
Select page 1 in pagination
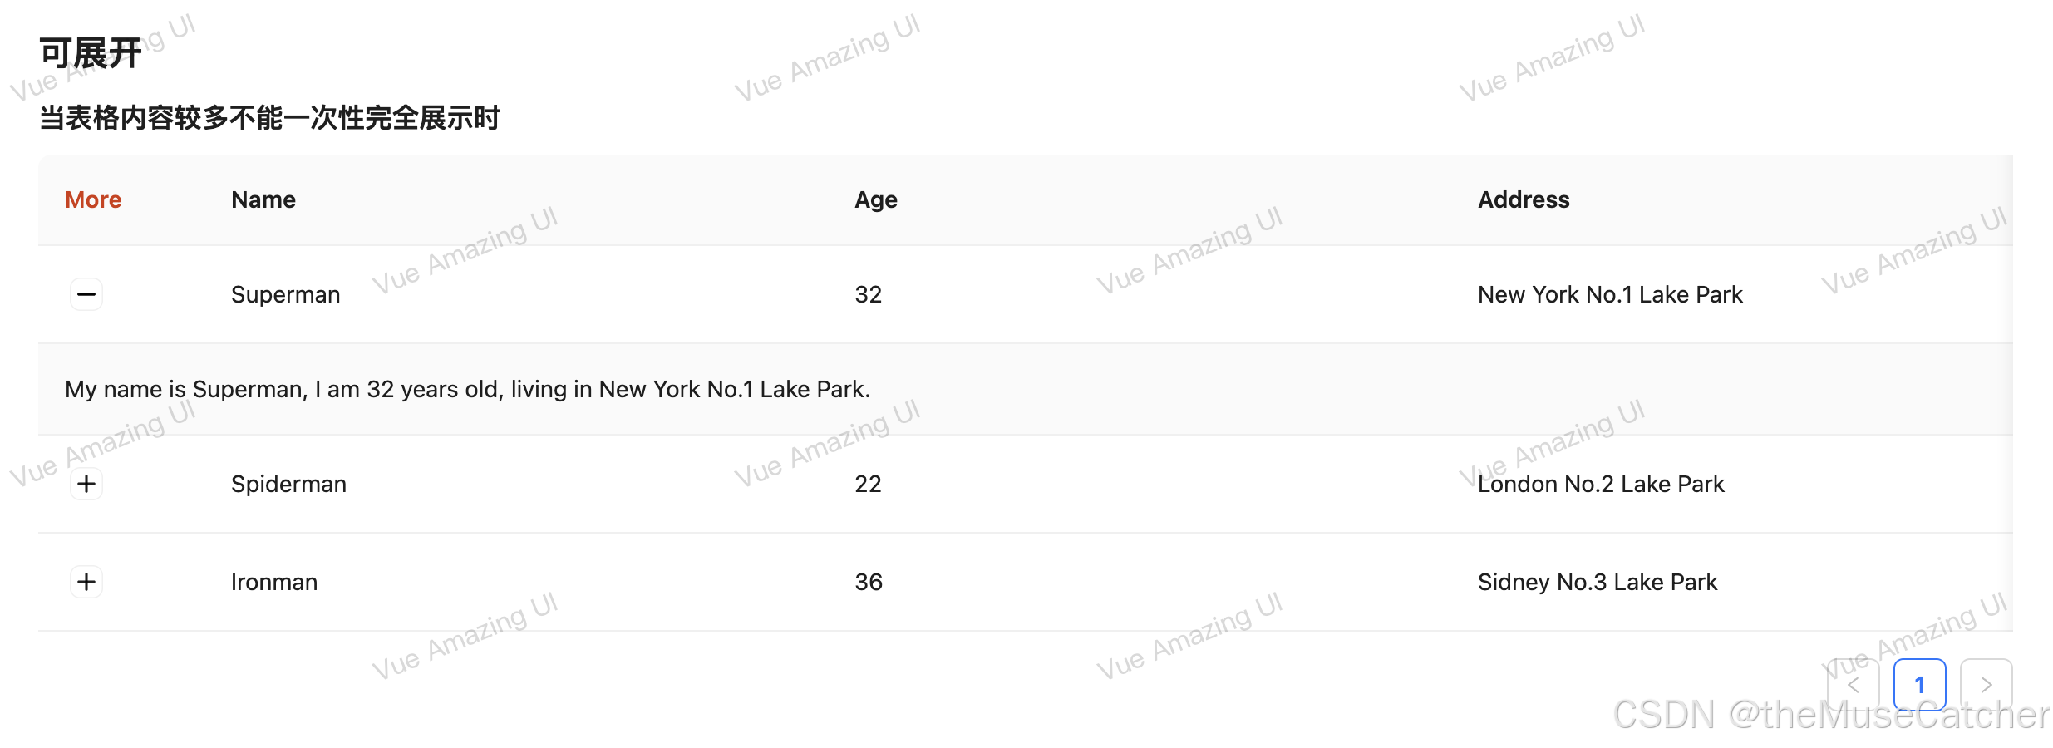tap(1920, 684)
